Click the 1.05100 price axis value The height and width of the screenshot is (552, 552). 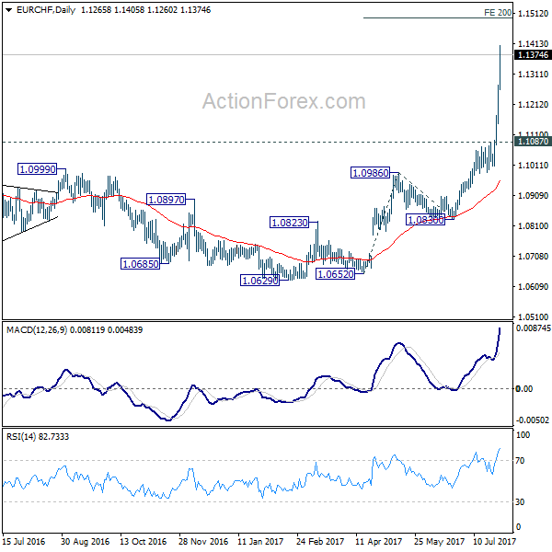click(533, 316)
